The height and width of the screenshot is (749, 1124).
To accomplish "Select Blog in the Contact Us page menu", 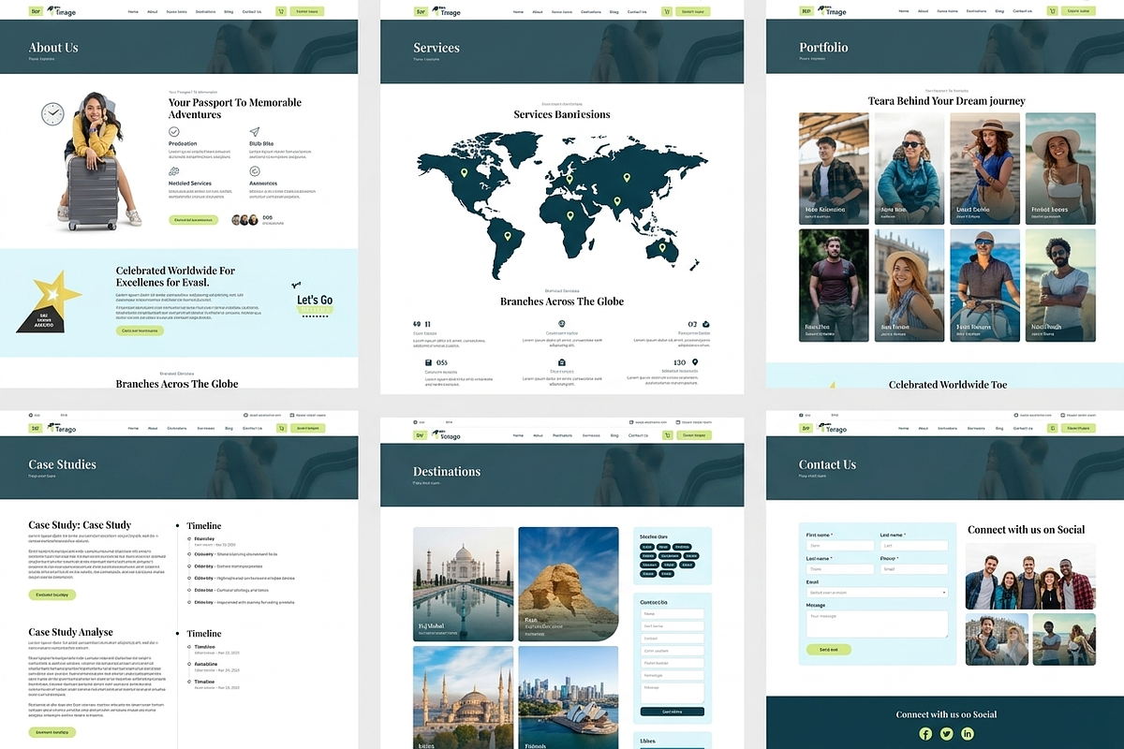I will pyautogui.click(x=999, y=428).
